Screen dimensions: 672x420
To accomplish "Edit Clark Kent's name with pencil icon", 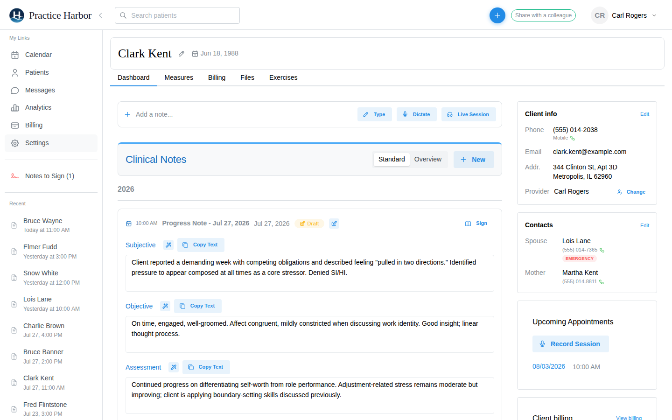I will (182, 54).
